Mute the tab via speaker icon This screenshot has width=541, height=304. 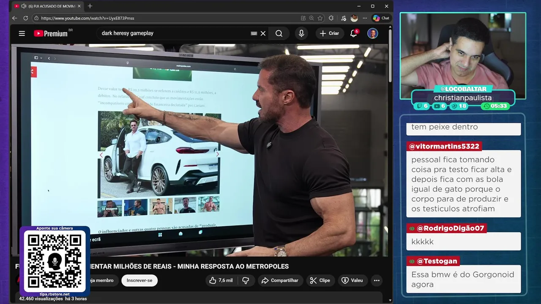pos(23,6)
